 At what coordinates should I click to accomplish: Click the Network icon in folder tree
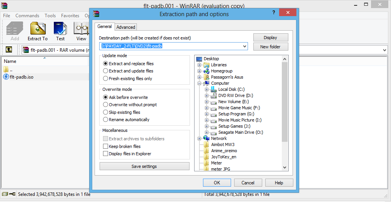206,138
